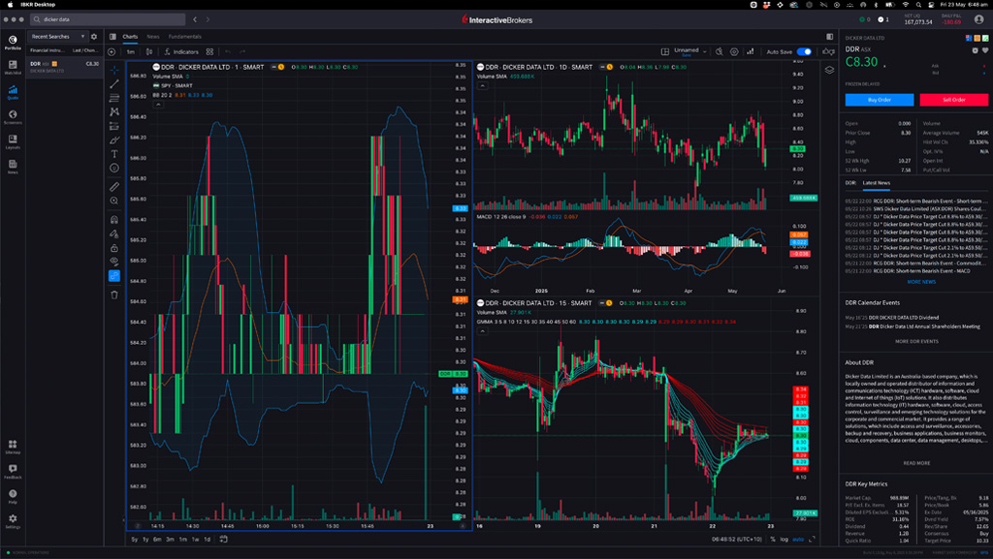Click the trash icon to remove drawings

click(x=114, y=295)
